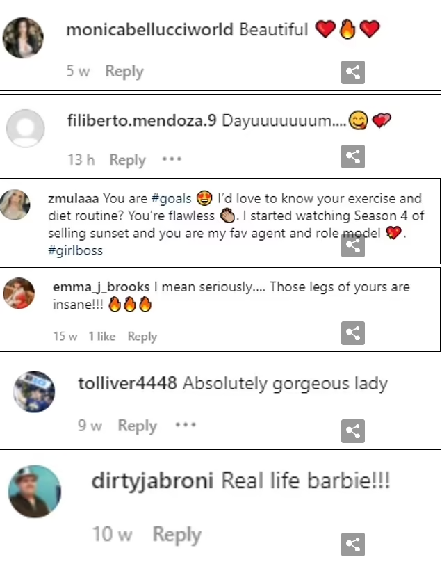The width and height of the screenshot is (442, 564).
Task: Reply to dirtyjabroni's barbie comment
Action: coord(177,535)
